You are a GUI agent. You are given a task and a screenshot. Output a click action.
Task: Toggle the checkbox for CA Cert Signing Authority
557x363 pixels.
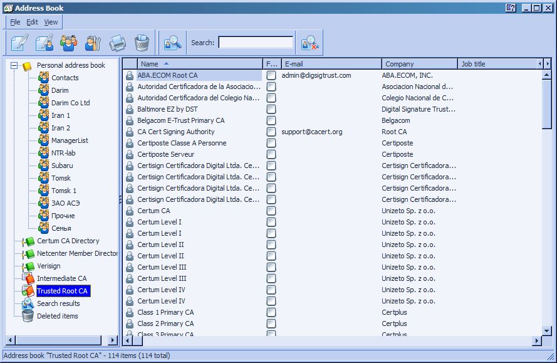pyautogui.click(x=271, y=132)
